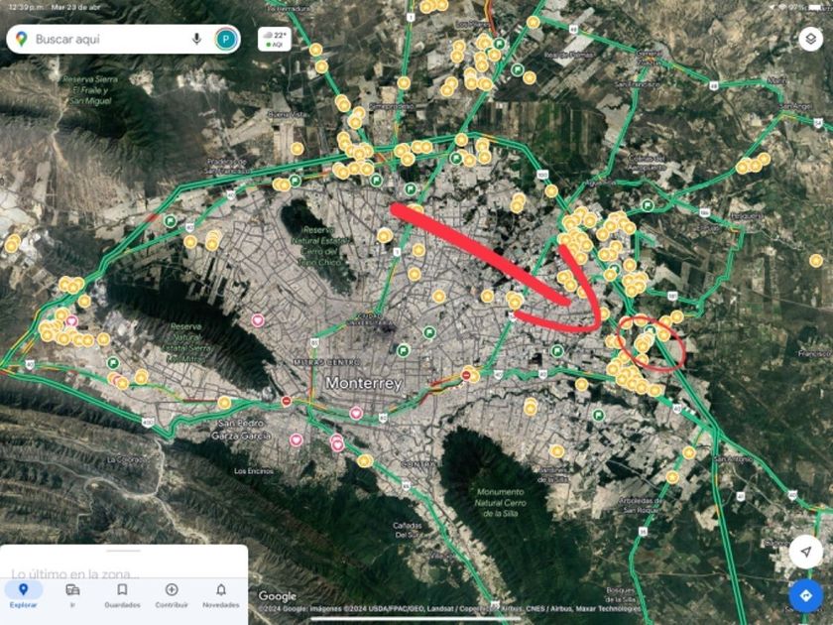Screen dimensions: 833x625
Task: Center map with the location arrow button
Action: point(805,552)
